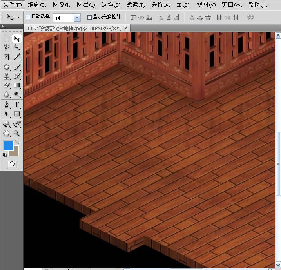The height and width of the screenshot is (270, 281).
Task: Pick the Eyedropper tool
Action: click(x=17, y=57)
